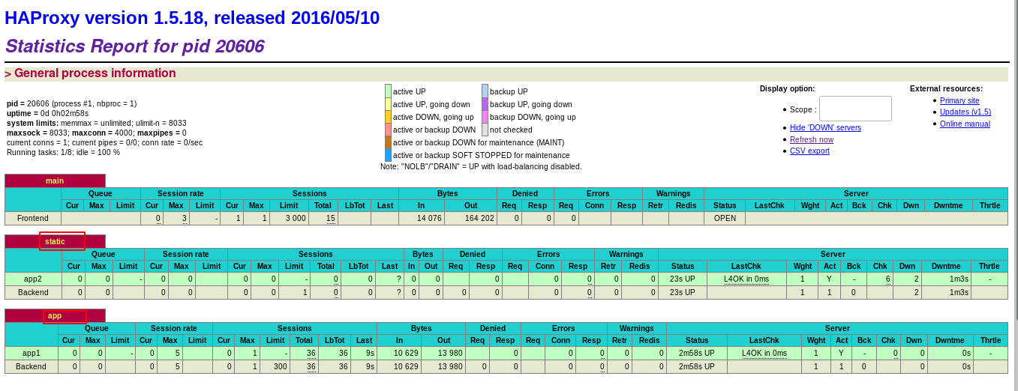Click the 'backup UP' legend swatch
This screenshot has height=391, width=1018.
pyautogui.click(x=485, y=91)
